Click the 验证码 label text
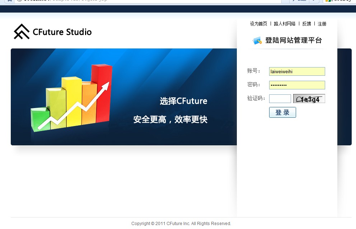Viewport: 356px width, 229px height. [x=256, y=98]
